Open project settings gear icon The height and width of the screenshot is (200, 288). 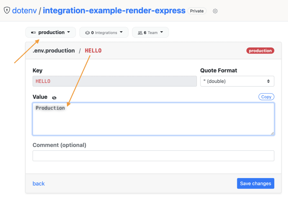(x=215, y=11)
